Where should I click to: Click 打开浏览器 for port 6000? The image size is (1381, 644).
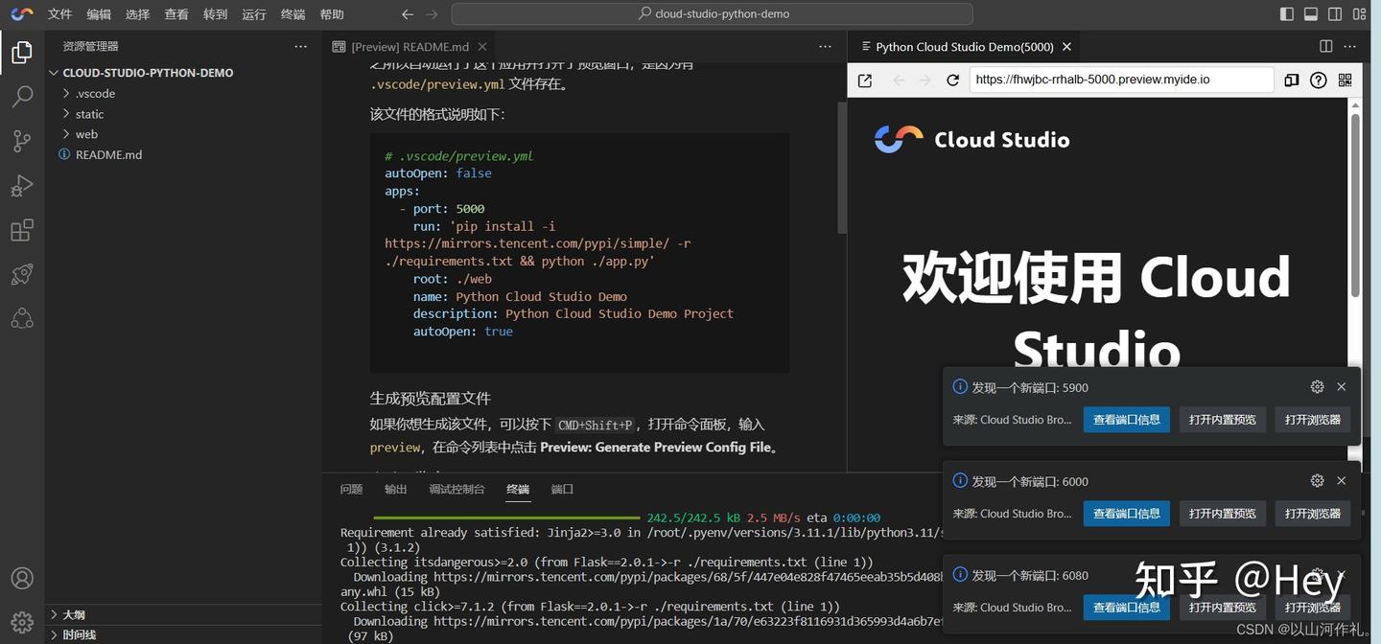[1311, 513]
